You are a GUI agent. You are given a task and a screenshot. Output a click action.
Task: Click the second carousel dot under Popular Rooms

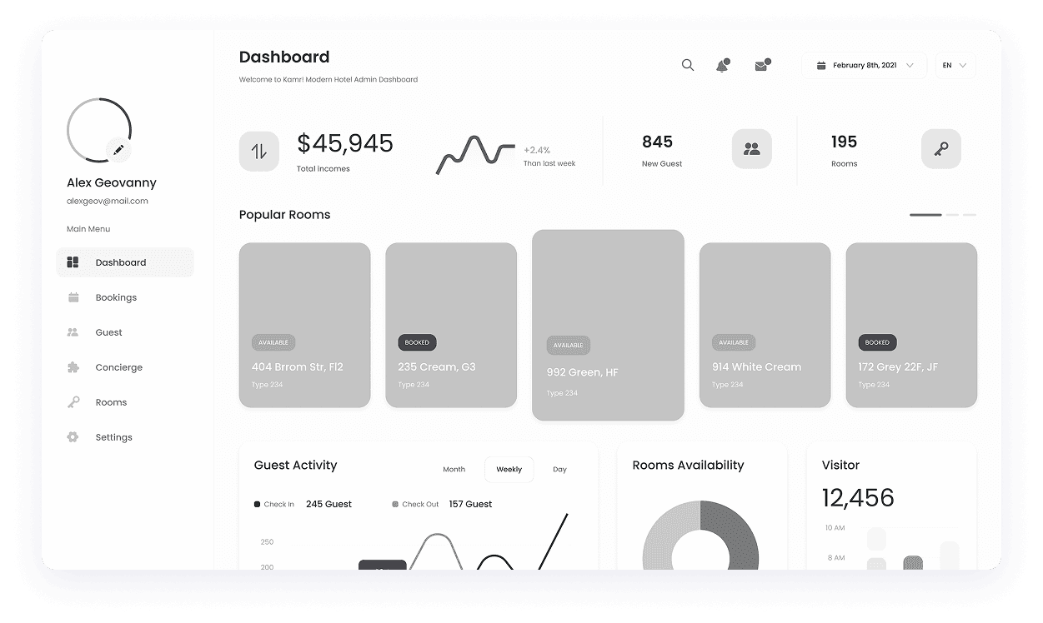point(950,215)
